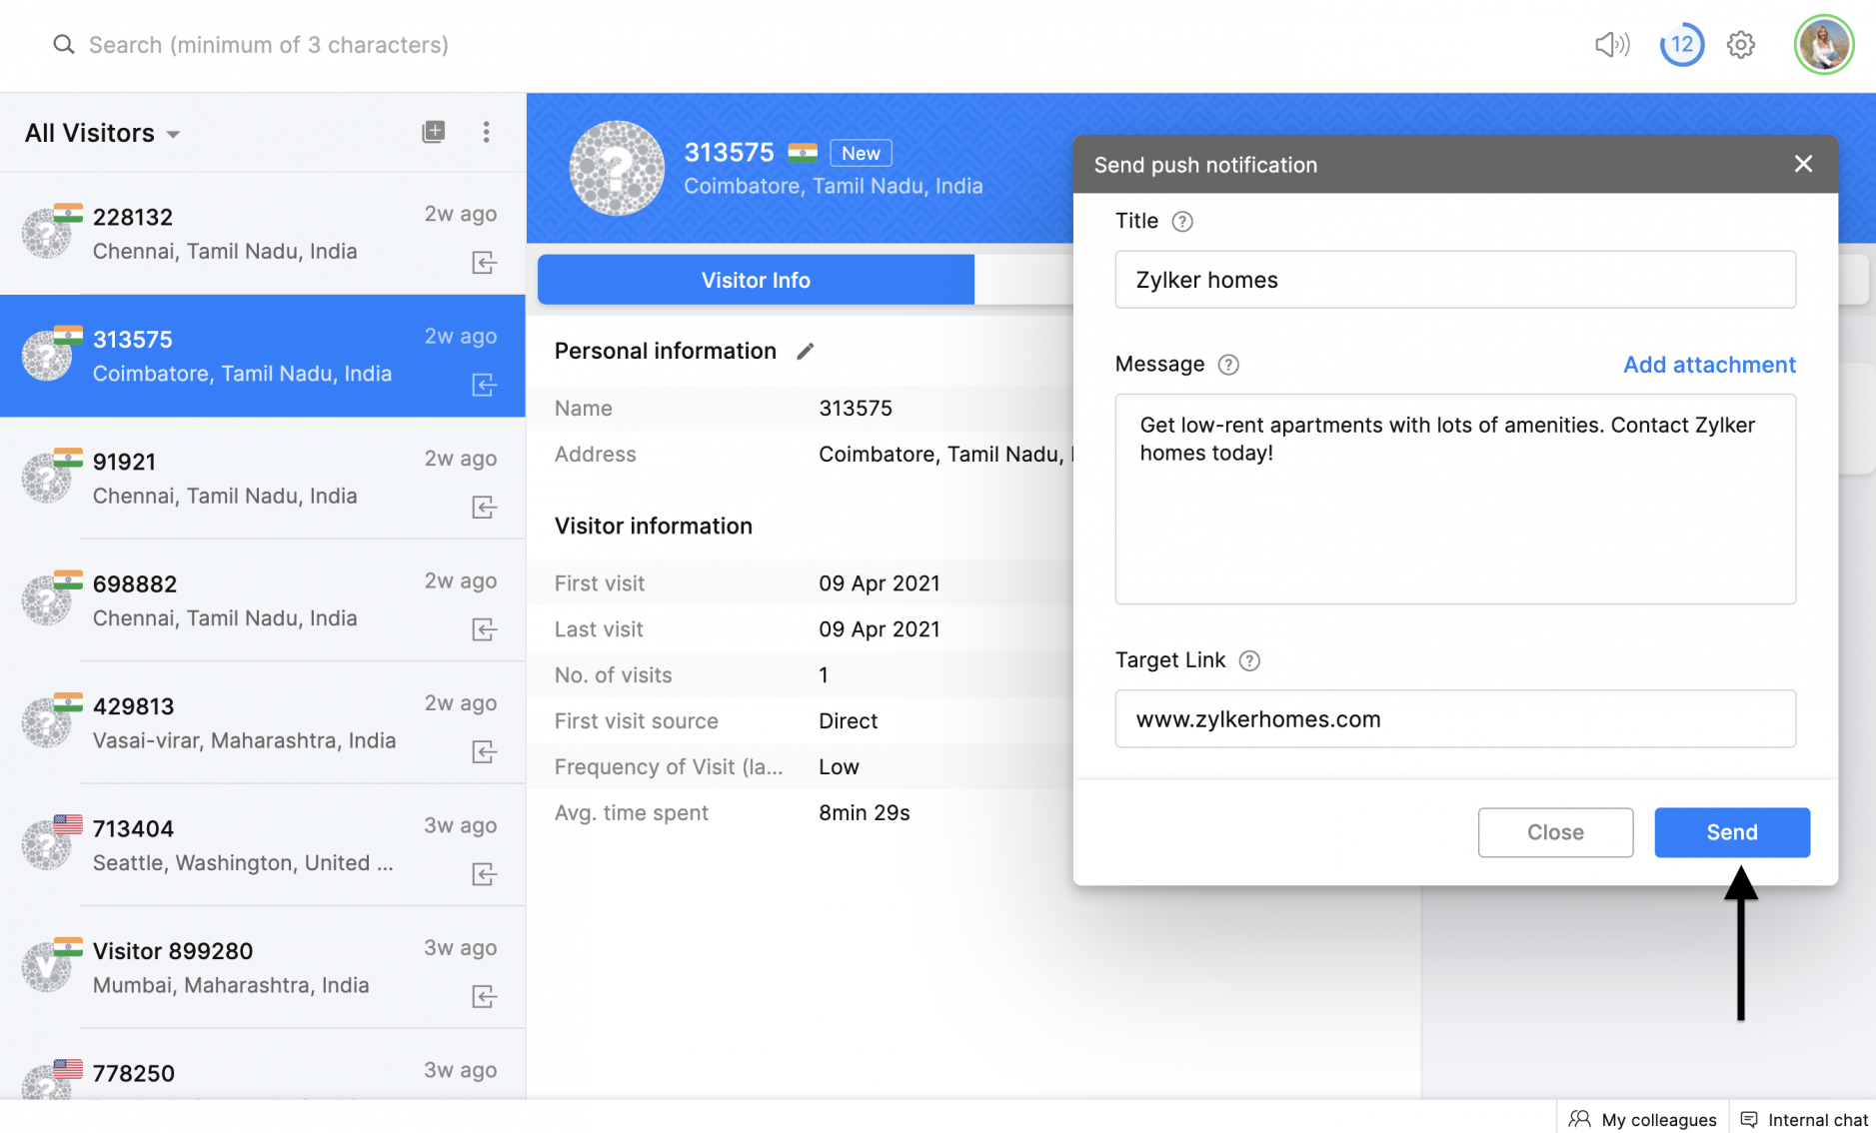Screen dimensions: 1876x1133
Task: Click the exit icon for visitor 313575
Action: (x=485, y=385)
